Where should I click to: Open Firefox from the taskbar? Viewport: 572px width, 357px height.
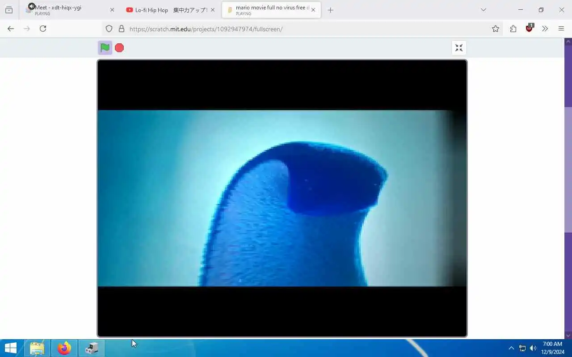pos(64,348)
